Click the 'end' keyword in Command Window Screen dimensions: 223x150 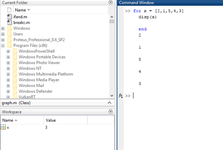(x=142, y=29)
